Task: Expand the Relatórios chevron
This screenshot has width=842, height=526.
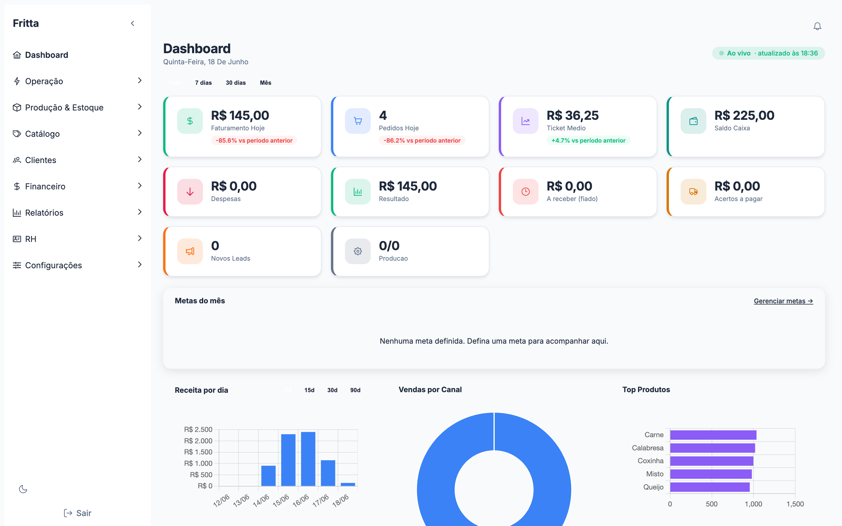Action: click(139, 212)
